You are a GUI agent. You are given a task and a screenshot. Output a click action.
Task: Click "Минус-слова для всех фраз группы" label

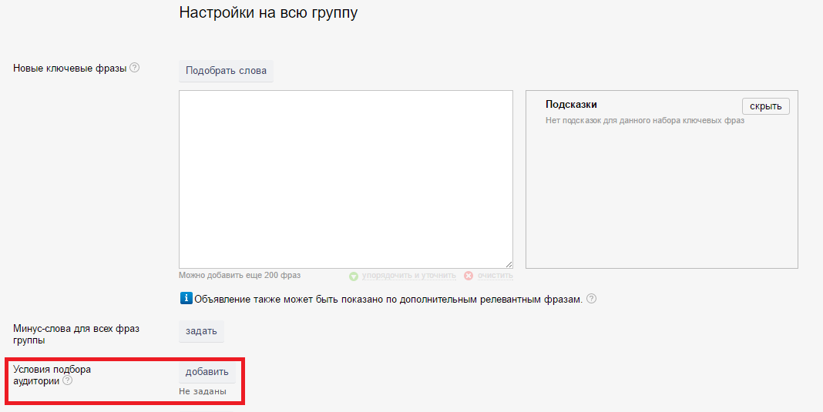point(76,334)
